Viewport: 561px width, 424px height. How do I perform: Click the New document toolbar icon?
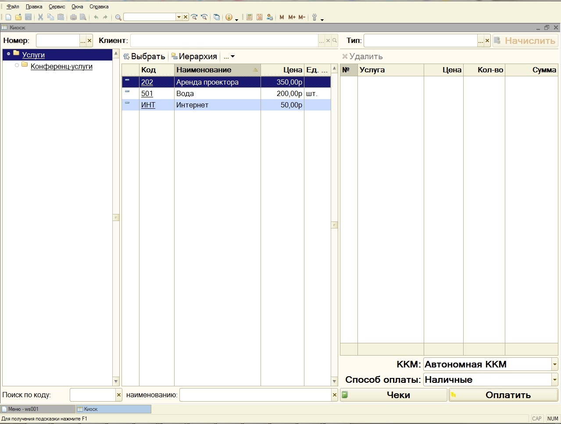pyautogui.click(x=8, y=17)
